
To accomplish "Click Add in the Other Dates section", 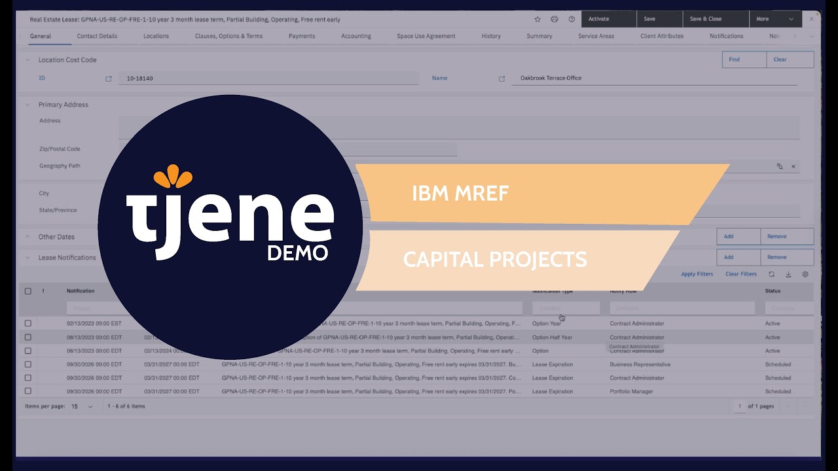I will (738, 237).
